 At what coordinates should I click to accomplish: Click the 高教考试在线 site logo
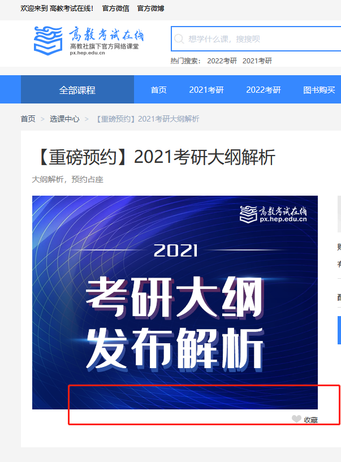(x=89, y=41)
